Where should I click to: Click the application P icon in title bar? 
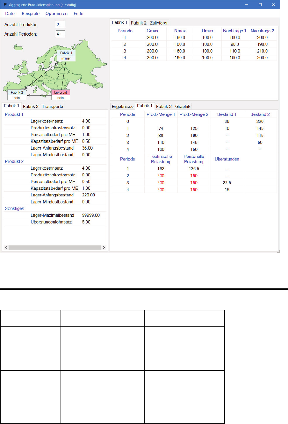[5, 5]
